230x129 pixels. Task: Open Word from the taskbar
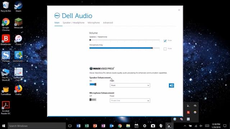point(78,126)
